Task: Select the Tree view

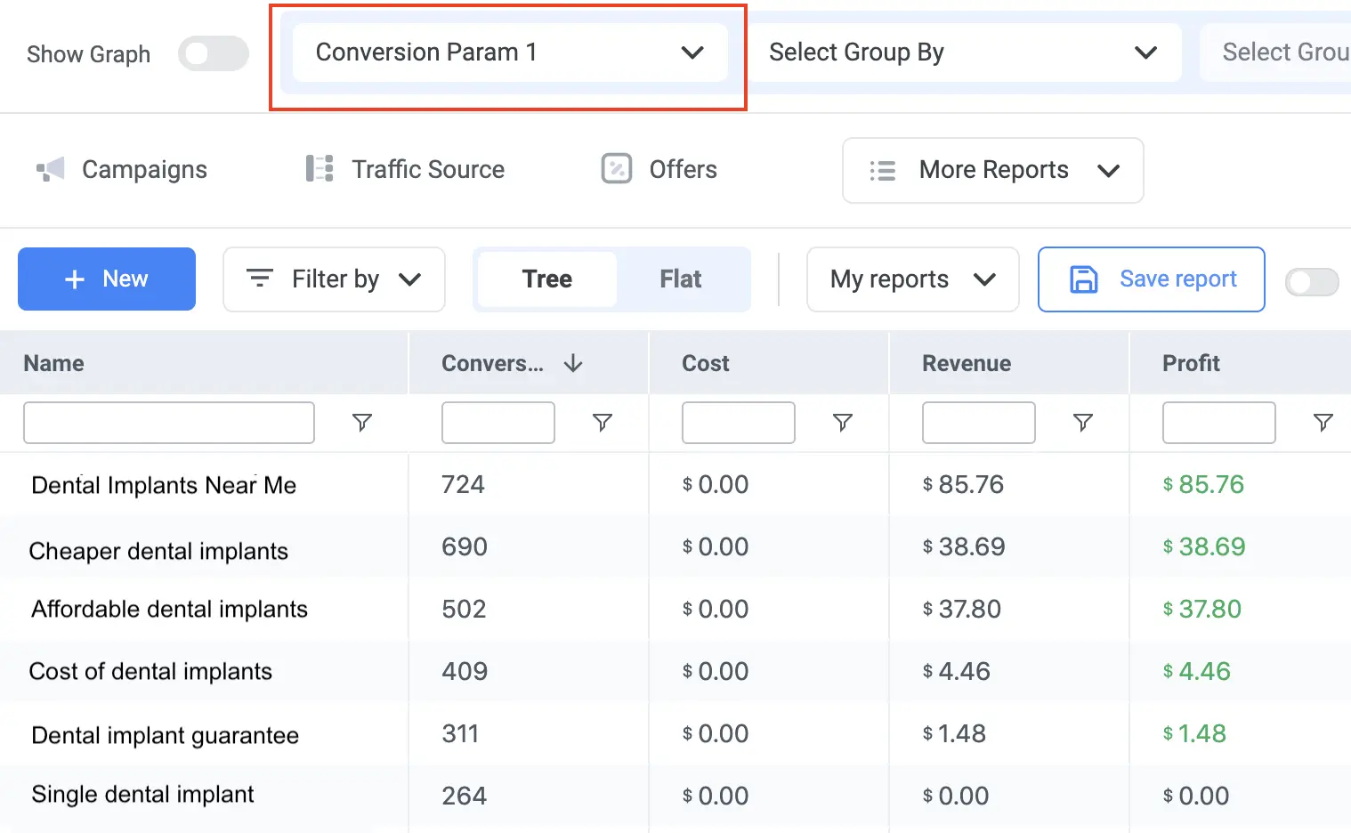Action: tap(547, 279)
